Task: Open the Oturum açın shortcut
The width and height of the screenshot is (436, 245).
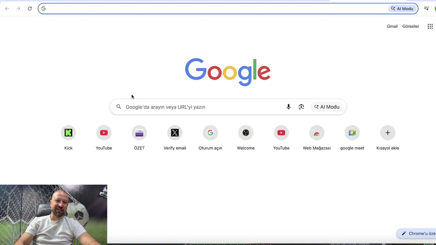Action: pyautogui.click(x=210, y=137)
